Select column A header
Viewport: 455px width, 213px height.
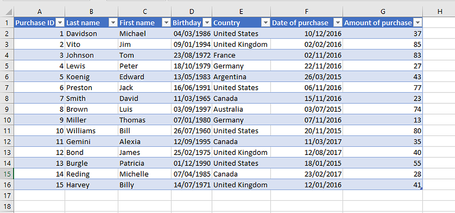(40, 11)
